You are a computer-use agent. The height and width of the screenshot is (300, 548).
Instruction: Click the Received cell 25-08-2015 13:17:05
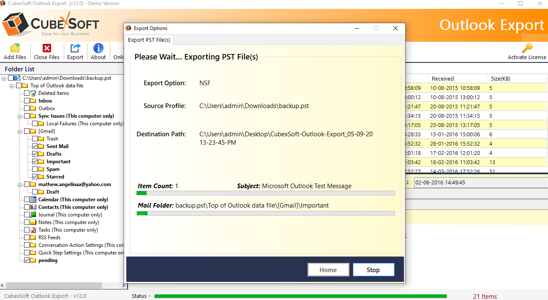[455, 125]
